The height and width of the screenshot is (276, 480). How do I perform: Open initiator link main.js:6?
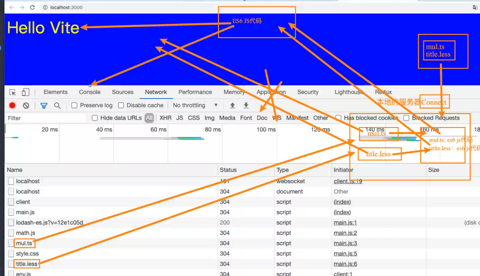(345, 264)
